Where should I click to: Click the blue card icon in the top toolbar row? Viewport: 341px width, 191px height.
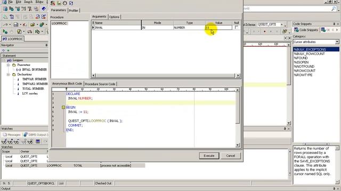click(44, 9)
